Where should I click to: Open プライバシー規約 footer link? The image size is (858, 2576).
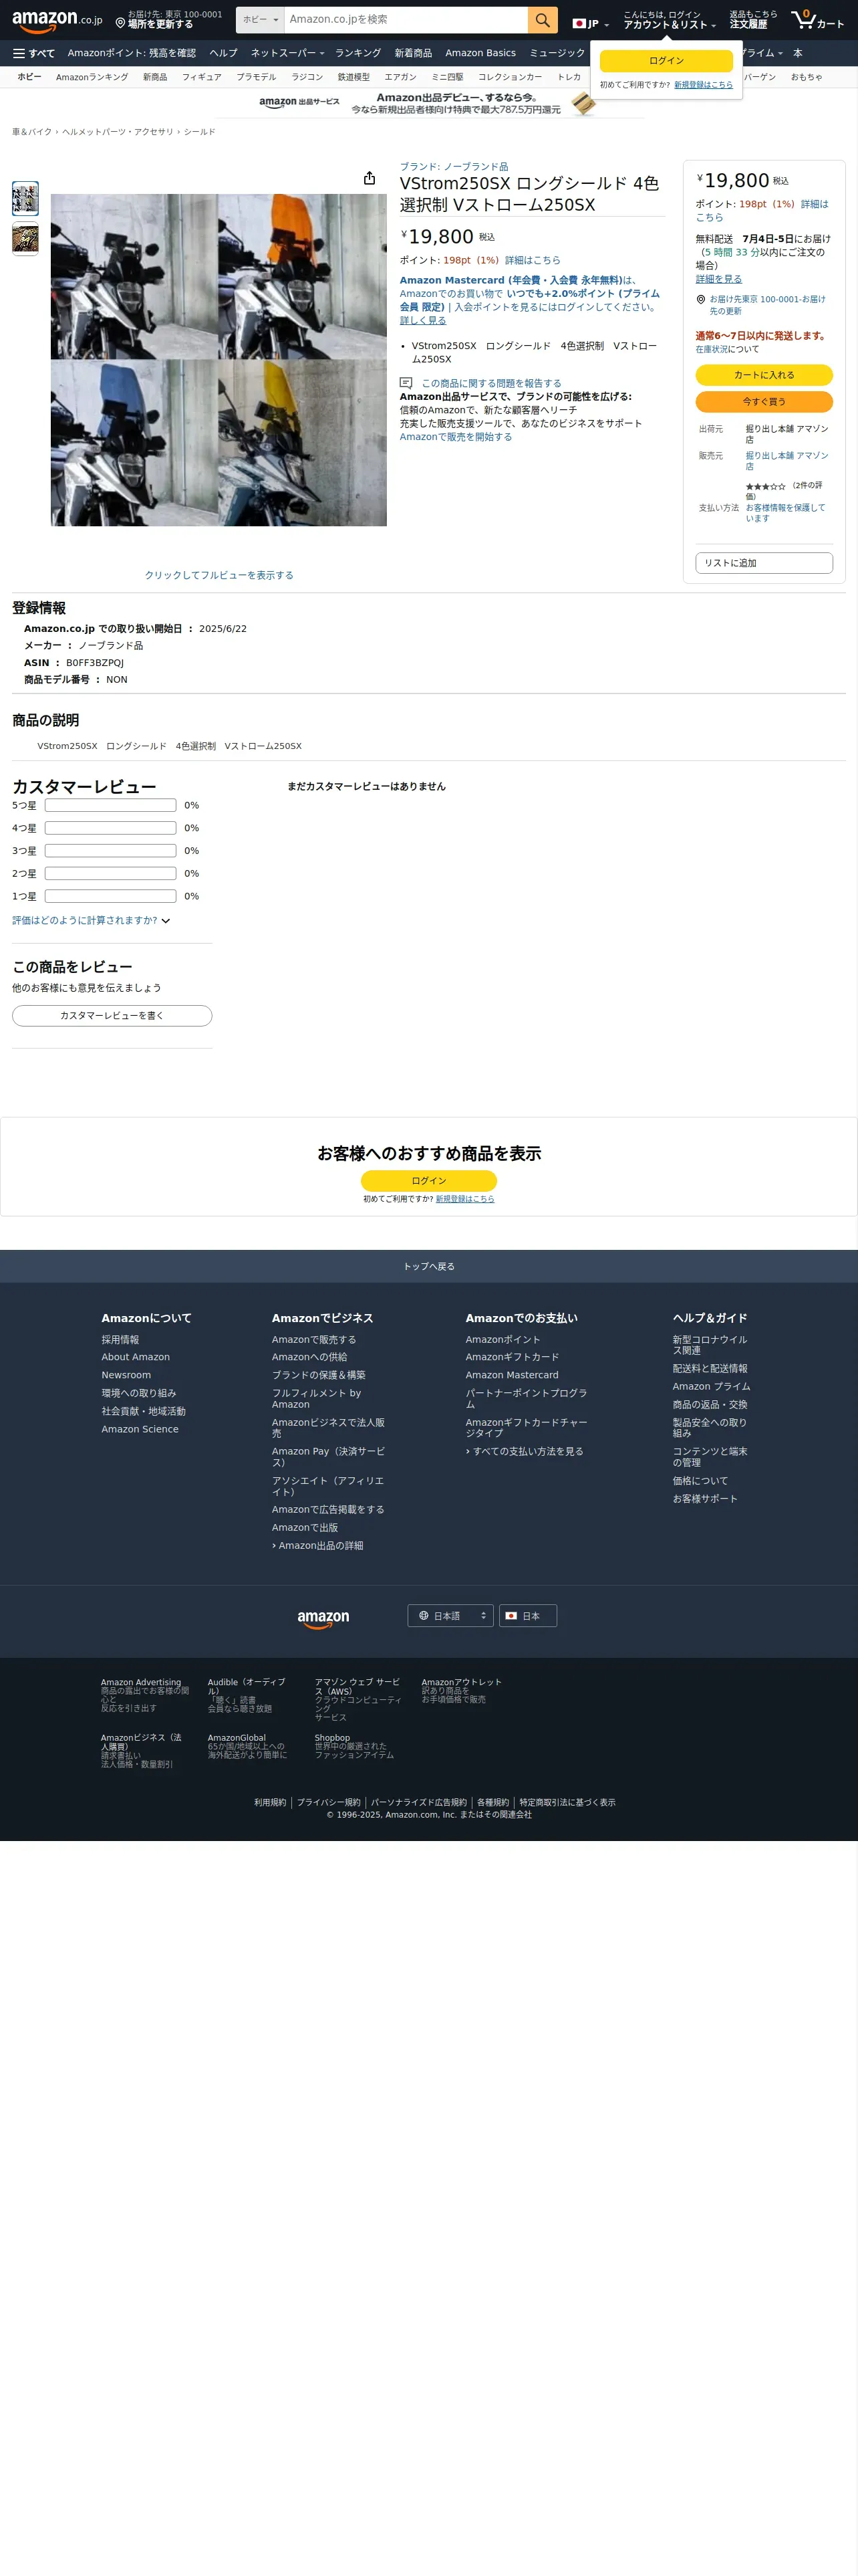(x=329, y=1802)
